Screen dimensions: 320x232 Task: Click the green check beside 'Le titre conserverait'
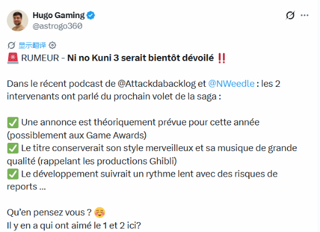click(13, 149)
